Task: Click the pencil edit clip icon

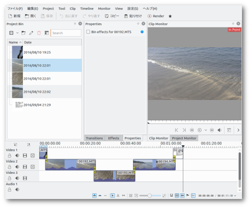Action: pos(31,33)
